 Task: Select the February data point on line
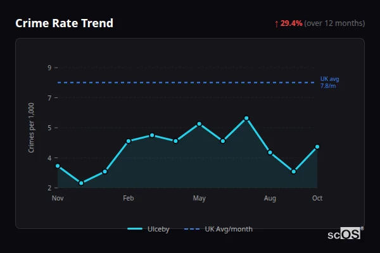coord(129,141)
